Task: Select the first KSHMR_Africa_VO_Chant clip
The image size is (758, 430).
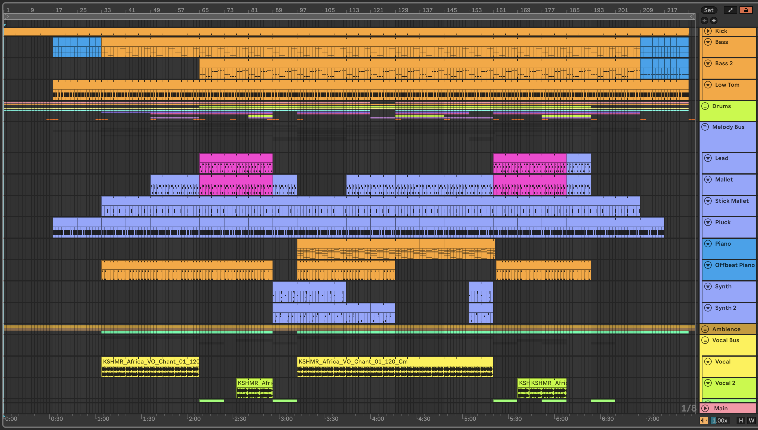Action: 150,362
